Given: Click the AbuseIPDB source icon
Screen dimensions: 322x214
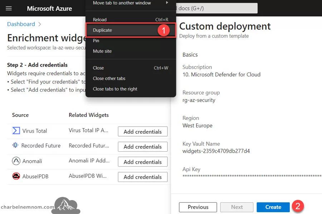Looking at the screenshot, I should coord(16,176).
